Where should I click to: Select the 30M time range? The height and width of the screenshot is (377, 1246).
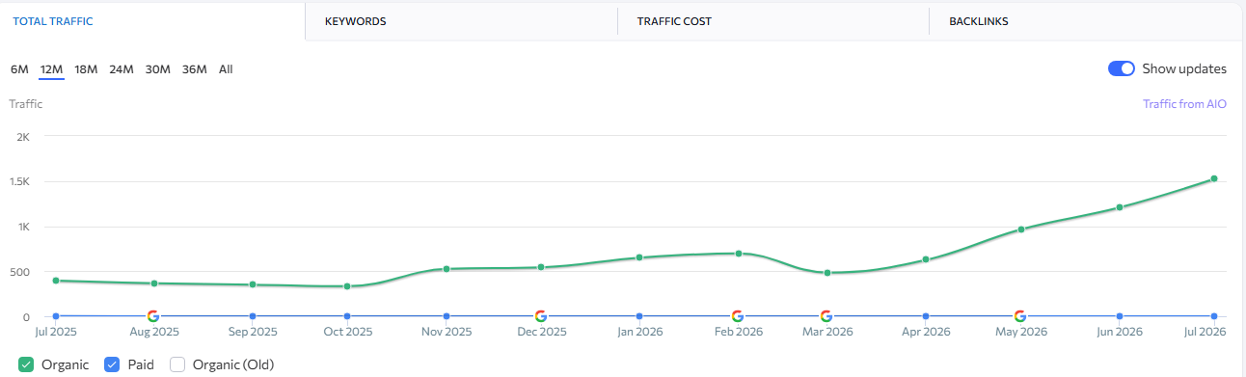158,69
